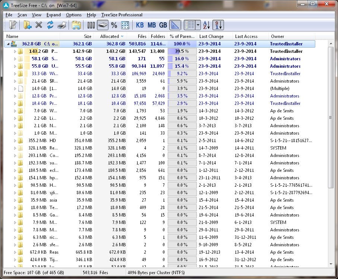This screenshot has width=338, height=279.
Task: Refresh the scan with blue arrows icon
Action: tap(50, 25)
